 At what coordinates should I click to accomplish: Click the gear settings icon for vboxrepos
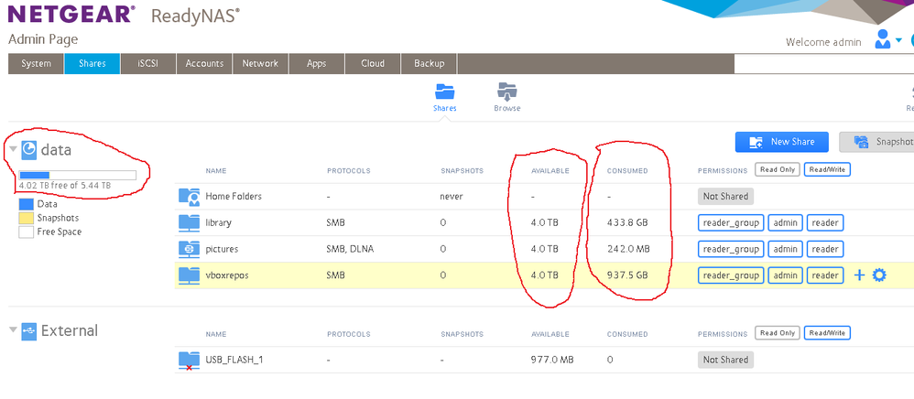[879, 275]
